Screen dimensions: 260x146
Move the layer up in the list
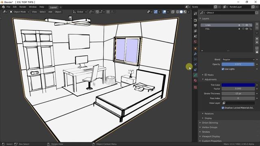pos(257,39)
